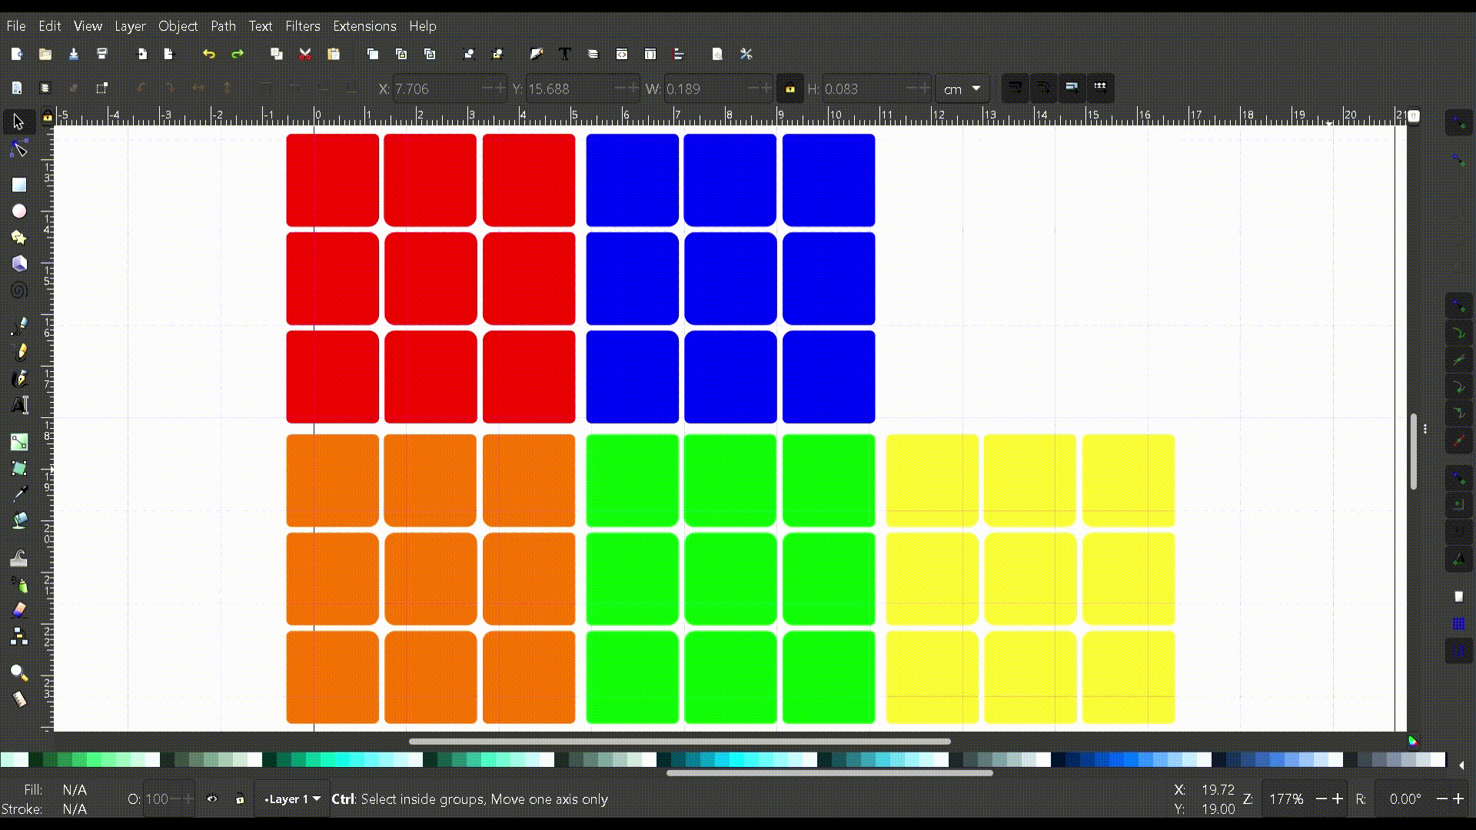1476x830 pixels.
Task: Click the Undo arrow icon
Action: (x=208, y=54)
